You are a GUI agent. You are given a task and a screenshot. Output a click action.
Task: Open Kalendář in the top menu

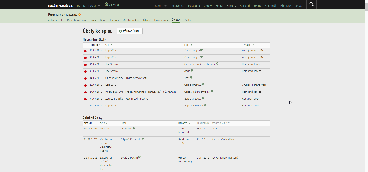coord(270,5)
